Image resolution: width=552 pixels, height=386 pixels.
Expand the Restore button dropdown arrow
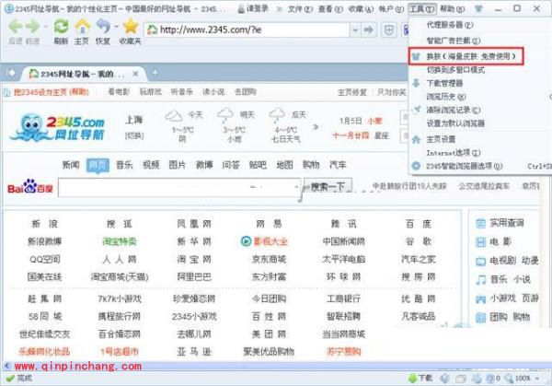(117, 26)
